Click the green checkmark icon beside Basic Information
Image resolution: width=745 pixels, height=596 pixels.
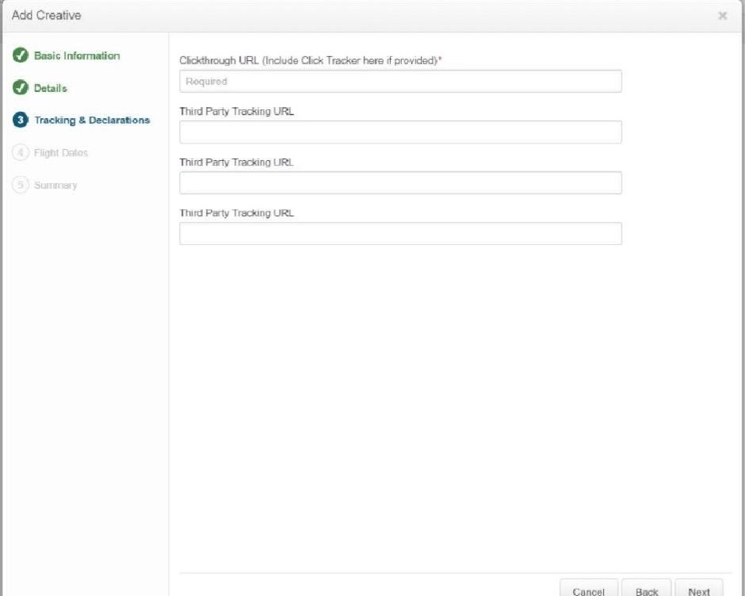click(x=21, y=55)
